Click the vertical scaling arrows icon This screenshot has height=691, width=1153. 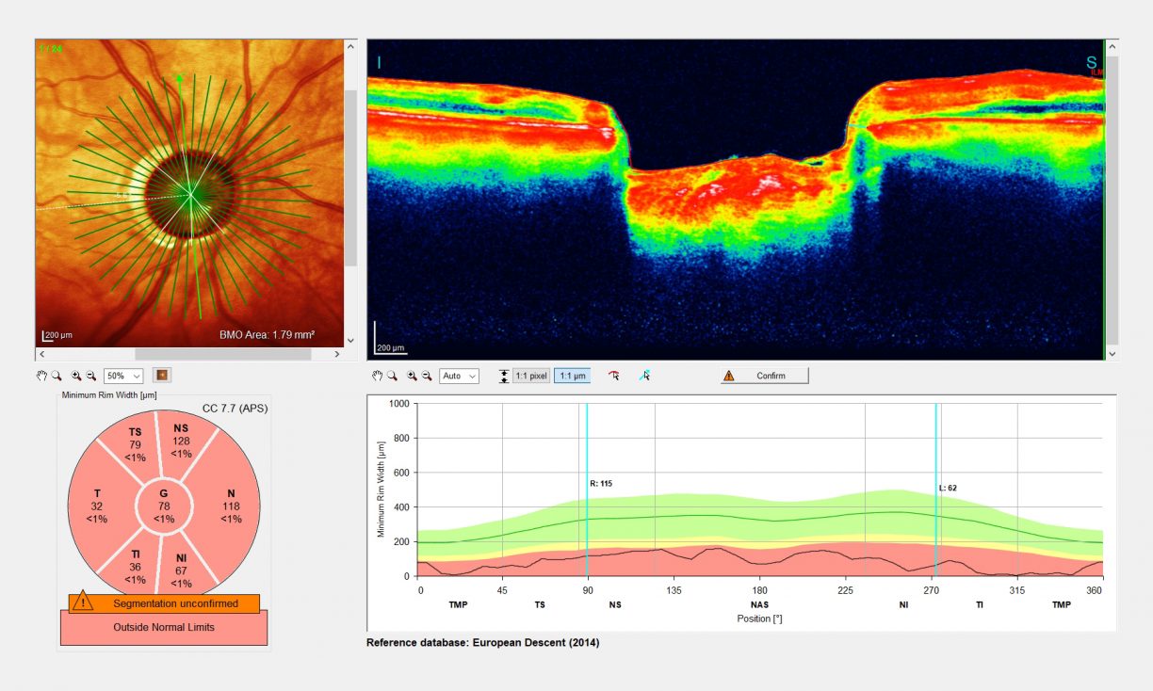click(504, 376)
